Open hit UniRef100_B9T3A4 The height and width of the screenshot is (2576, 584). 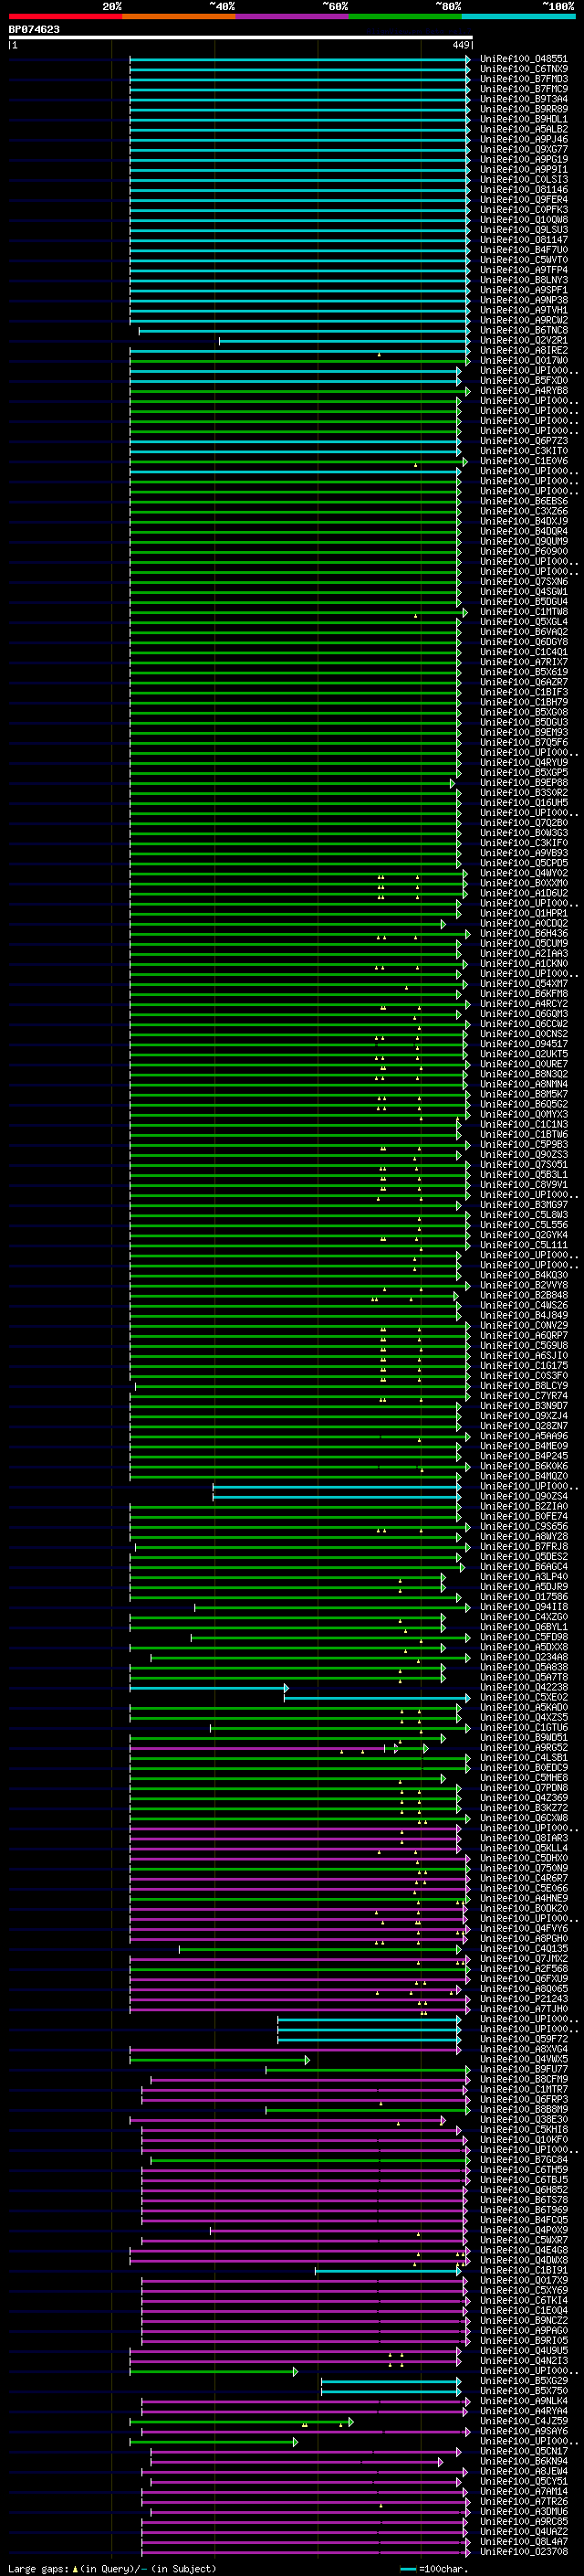pos(523,100)
